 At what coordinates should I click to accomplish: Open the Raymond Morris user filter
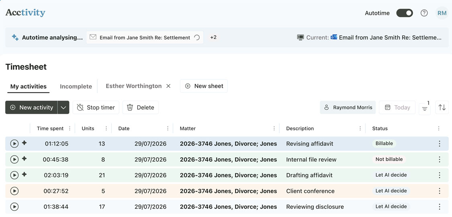pos(348,107)
